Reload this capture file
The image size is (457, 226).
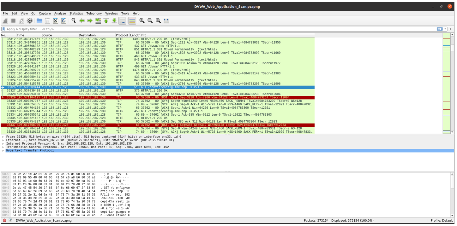64,21
